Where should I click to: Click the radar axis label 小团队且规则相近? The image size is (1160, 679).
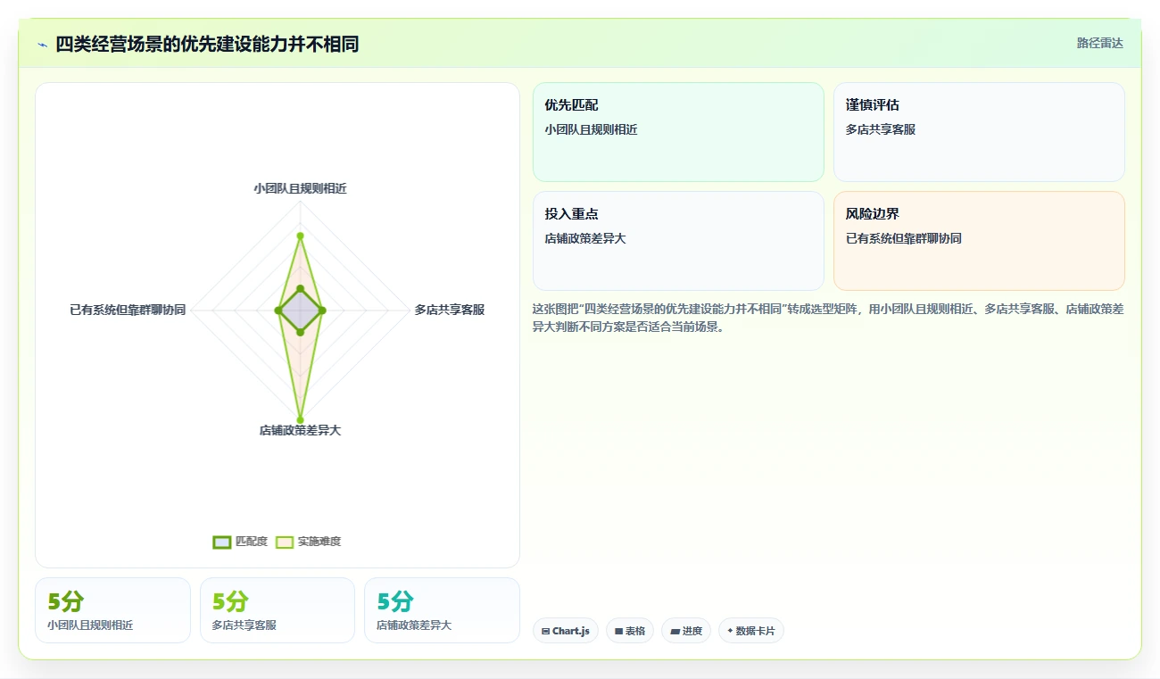[300, 188]
